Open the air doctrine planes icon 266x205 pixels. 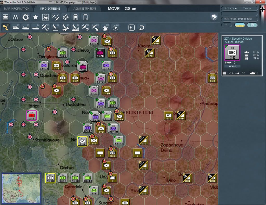(x=56, y=17)
